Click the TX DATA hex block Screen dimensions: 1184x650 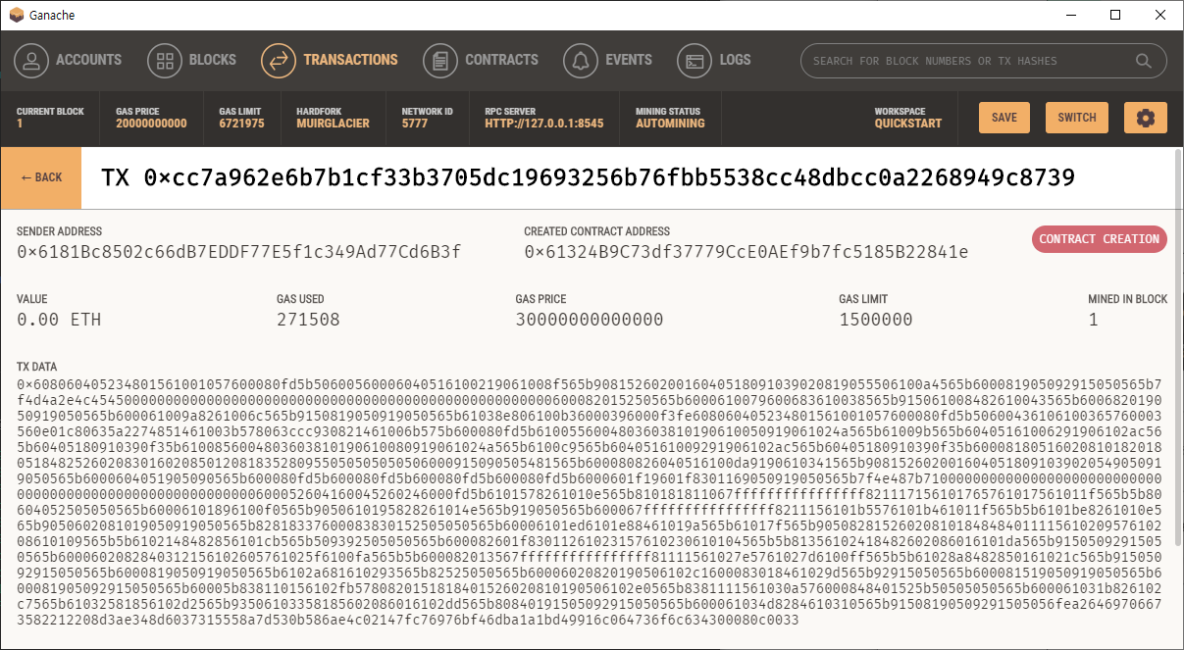point(590,501)
